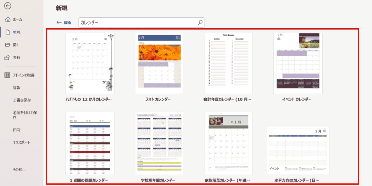
Task: Click the 戻る back arrow
Action: pyautogui.click(x=59, y=23)
